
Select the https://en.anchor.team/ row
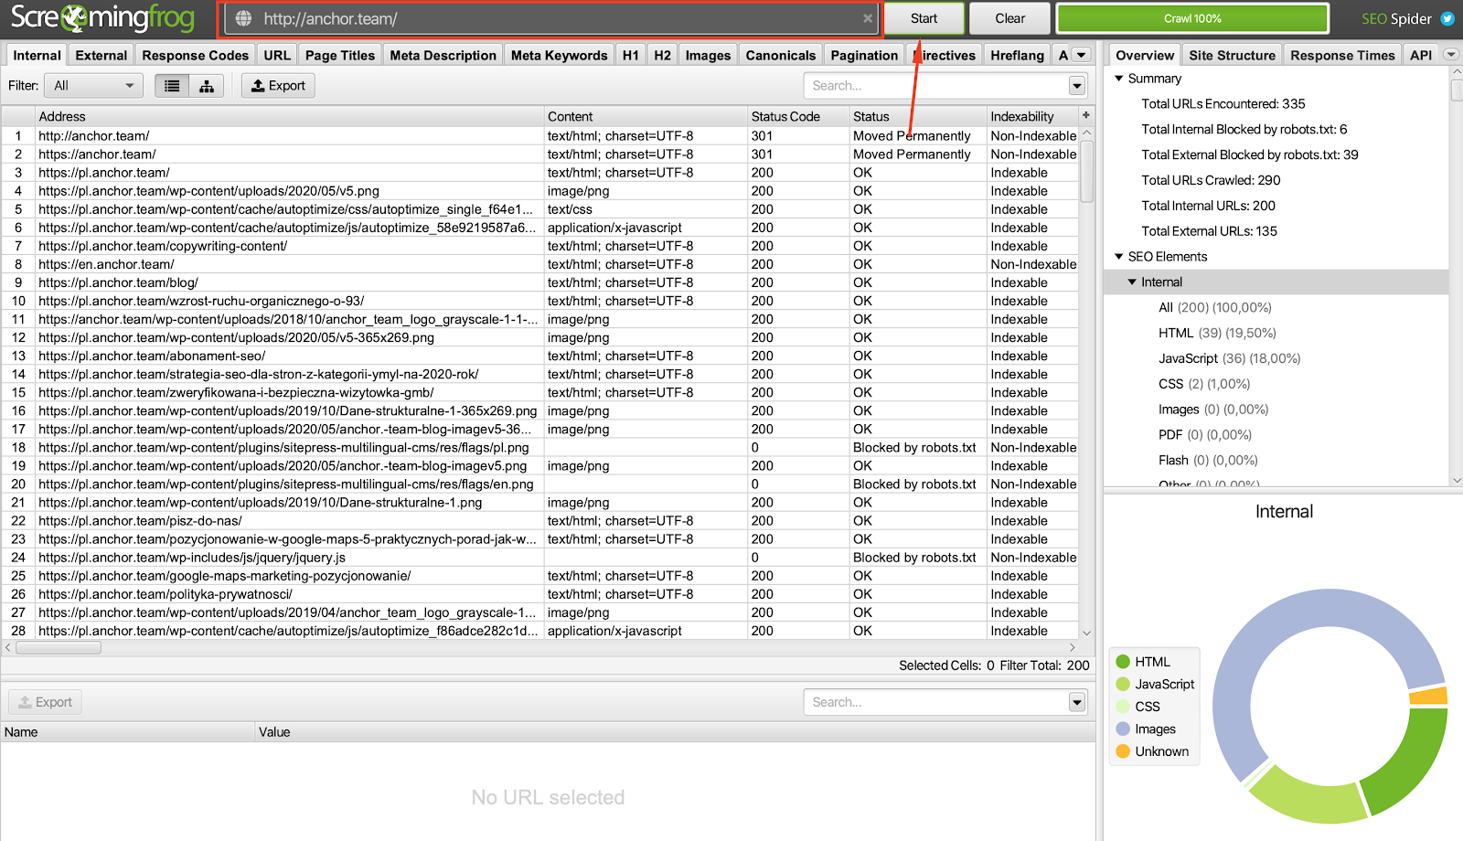point(539,264)
